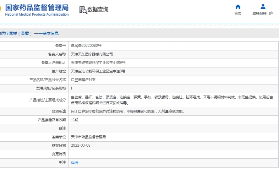Click the 备案日期 field label
This screenshot has height=169, width=279.
[59, 146]
